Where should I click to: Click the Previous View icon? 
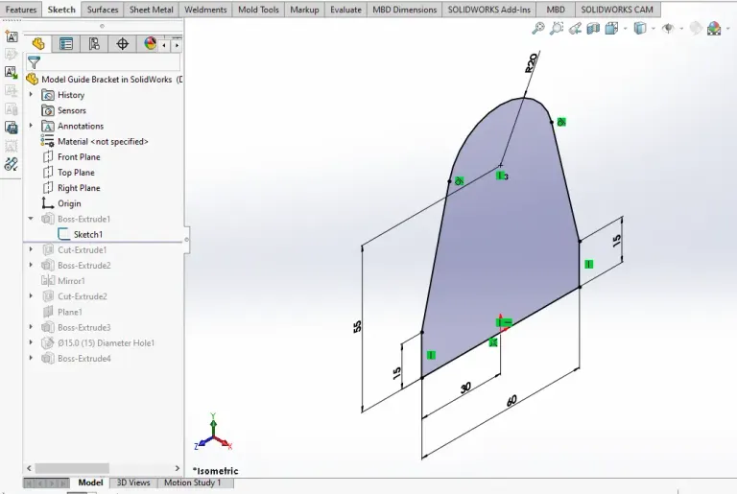coord(574,29)
